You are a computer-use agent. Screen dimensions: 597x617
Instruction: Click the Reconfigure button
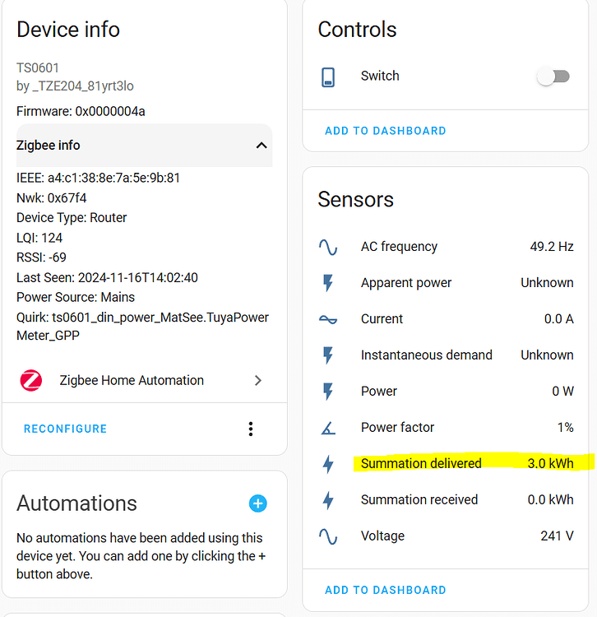pyautogui.click(x=66, y=429)
